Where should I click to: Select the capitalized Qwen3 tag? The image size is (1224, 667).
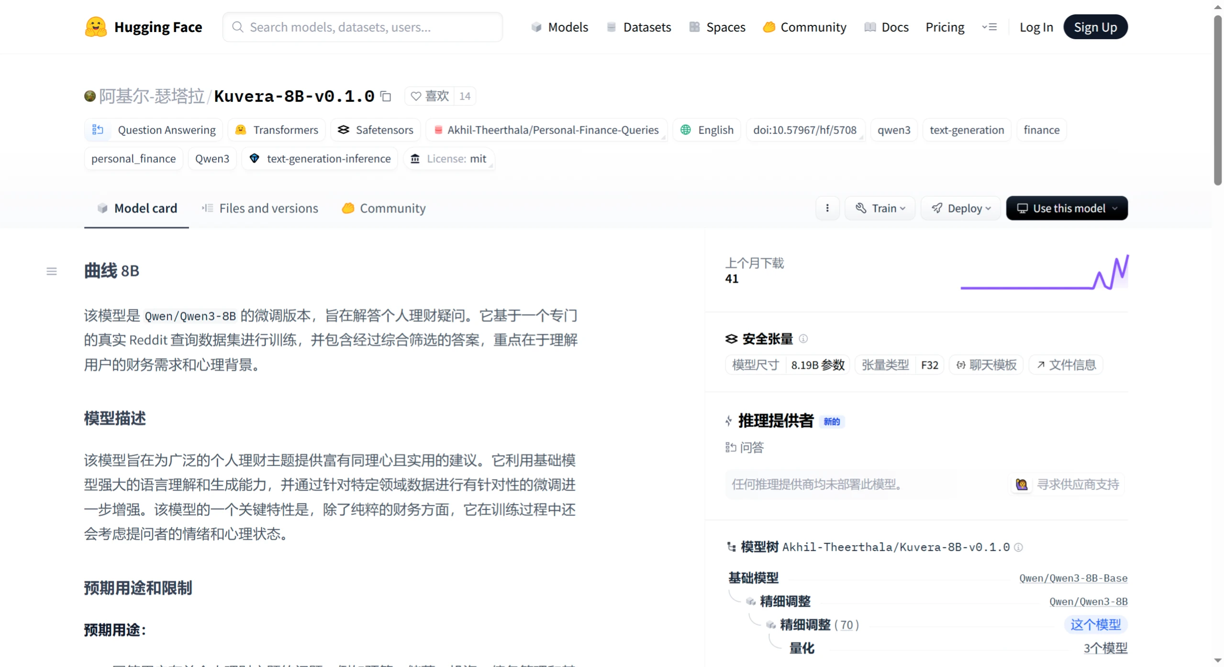pos(212,158)
